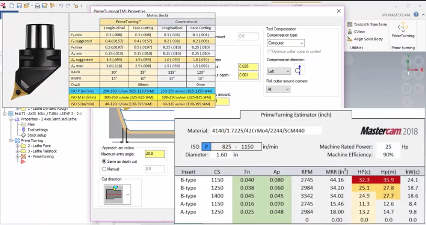Click the Manual radius value field

click(x=154, y=169)
